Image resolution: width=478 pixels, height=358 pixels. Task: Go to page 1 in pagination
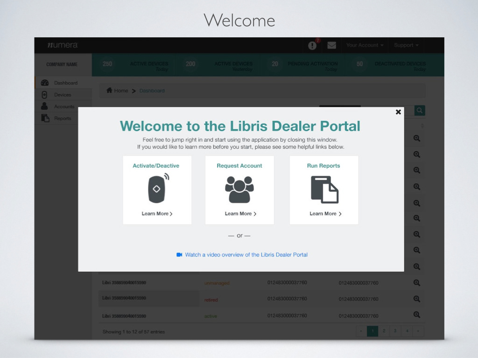(373, 331)
